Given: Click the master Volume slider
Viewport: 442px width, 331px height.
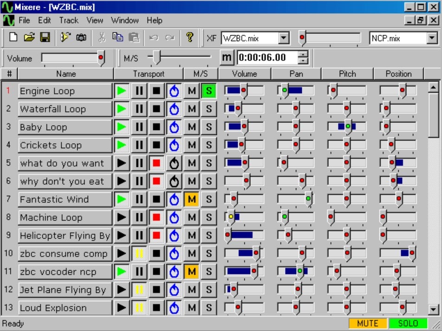Looking at the screenshot, I should 73,58.
